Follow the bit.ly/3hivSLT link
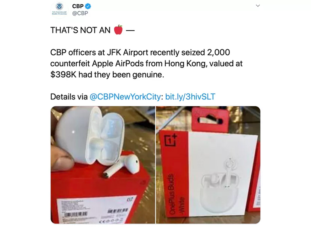Viewport: 311px width, 227px height. click(x=190, y=97)
